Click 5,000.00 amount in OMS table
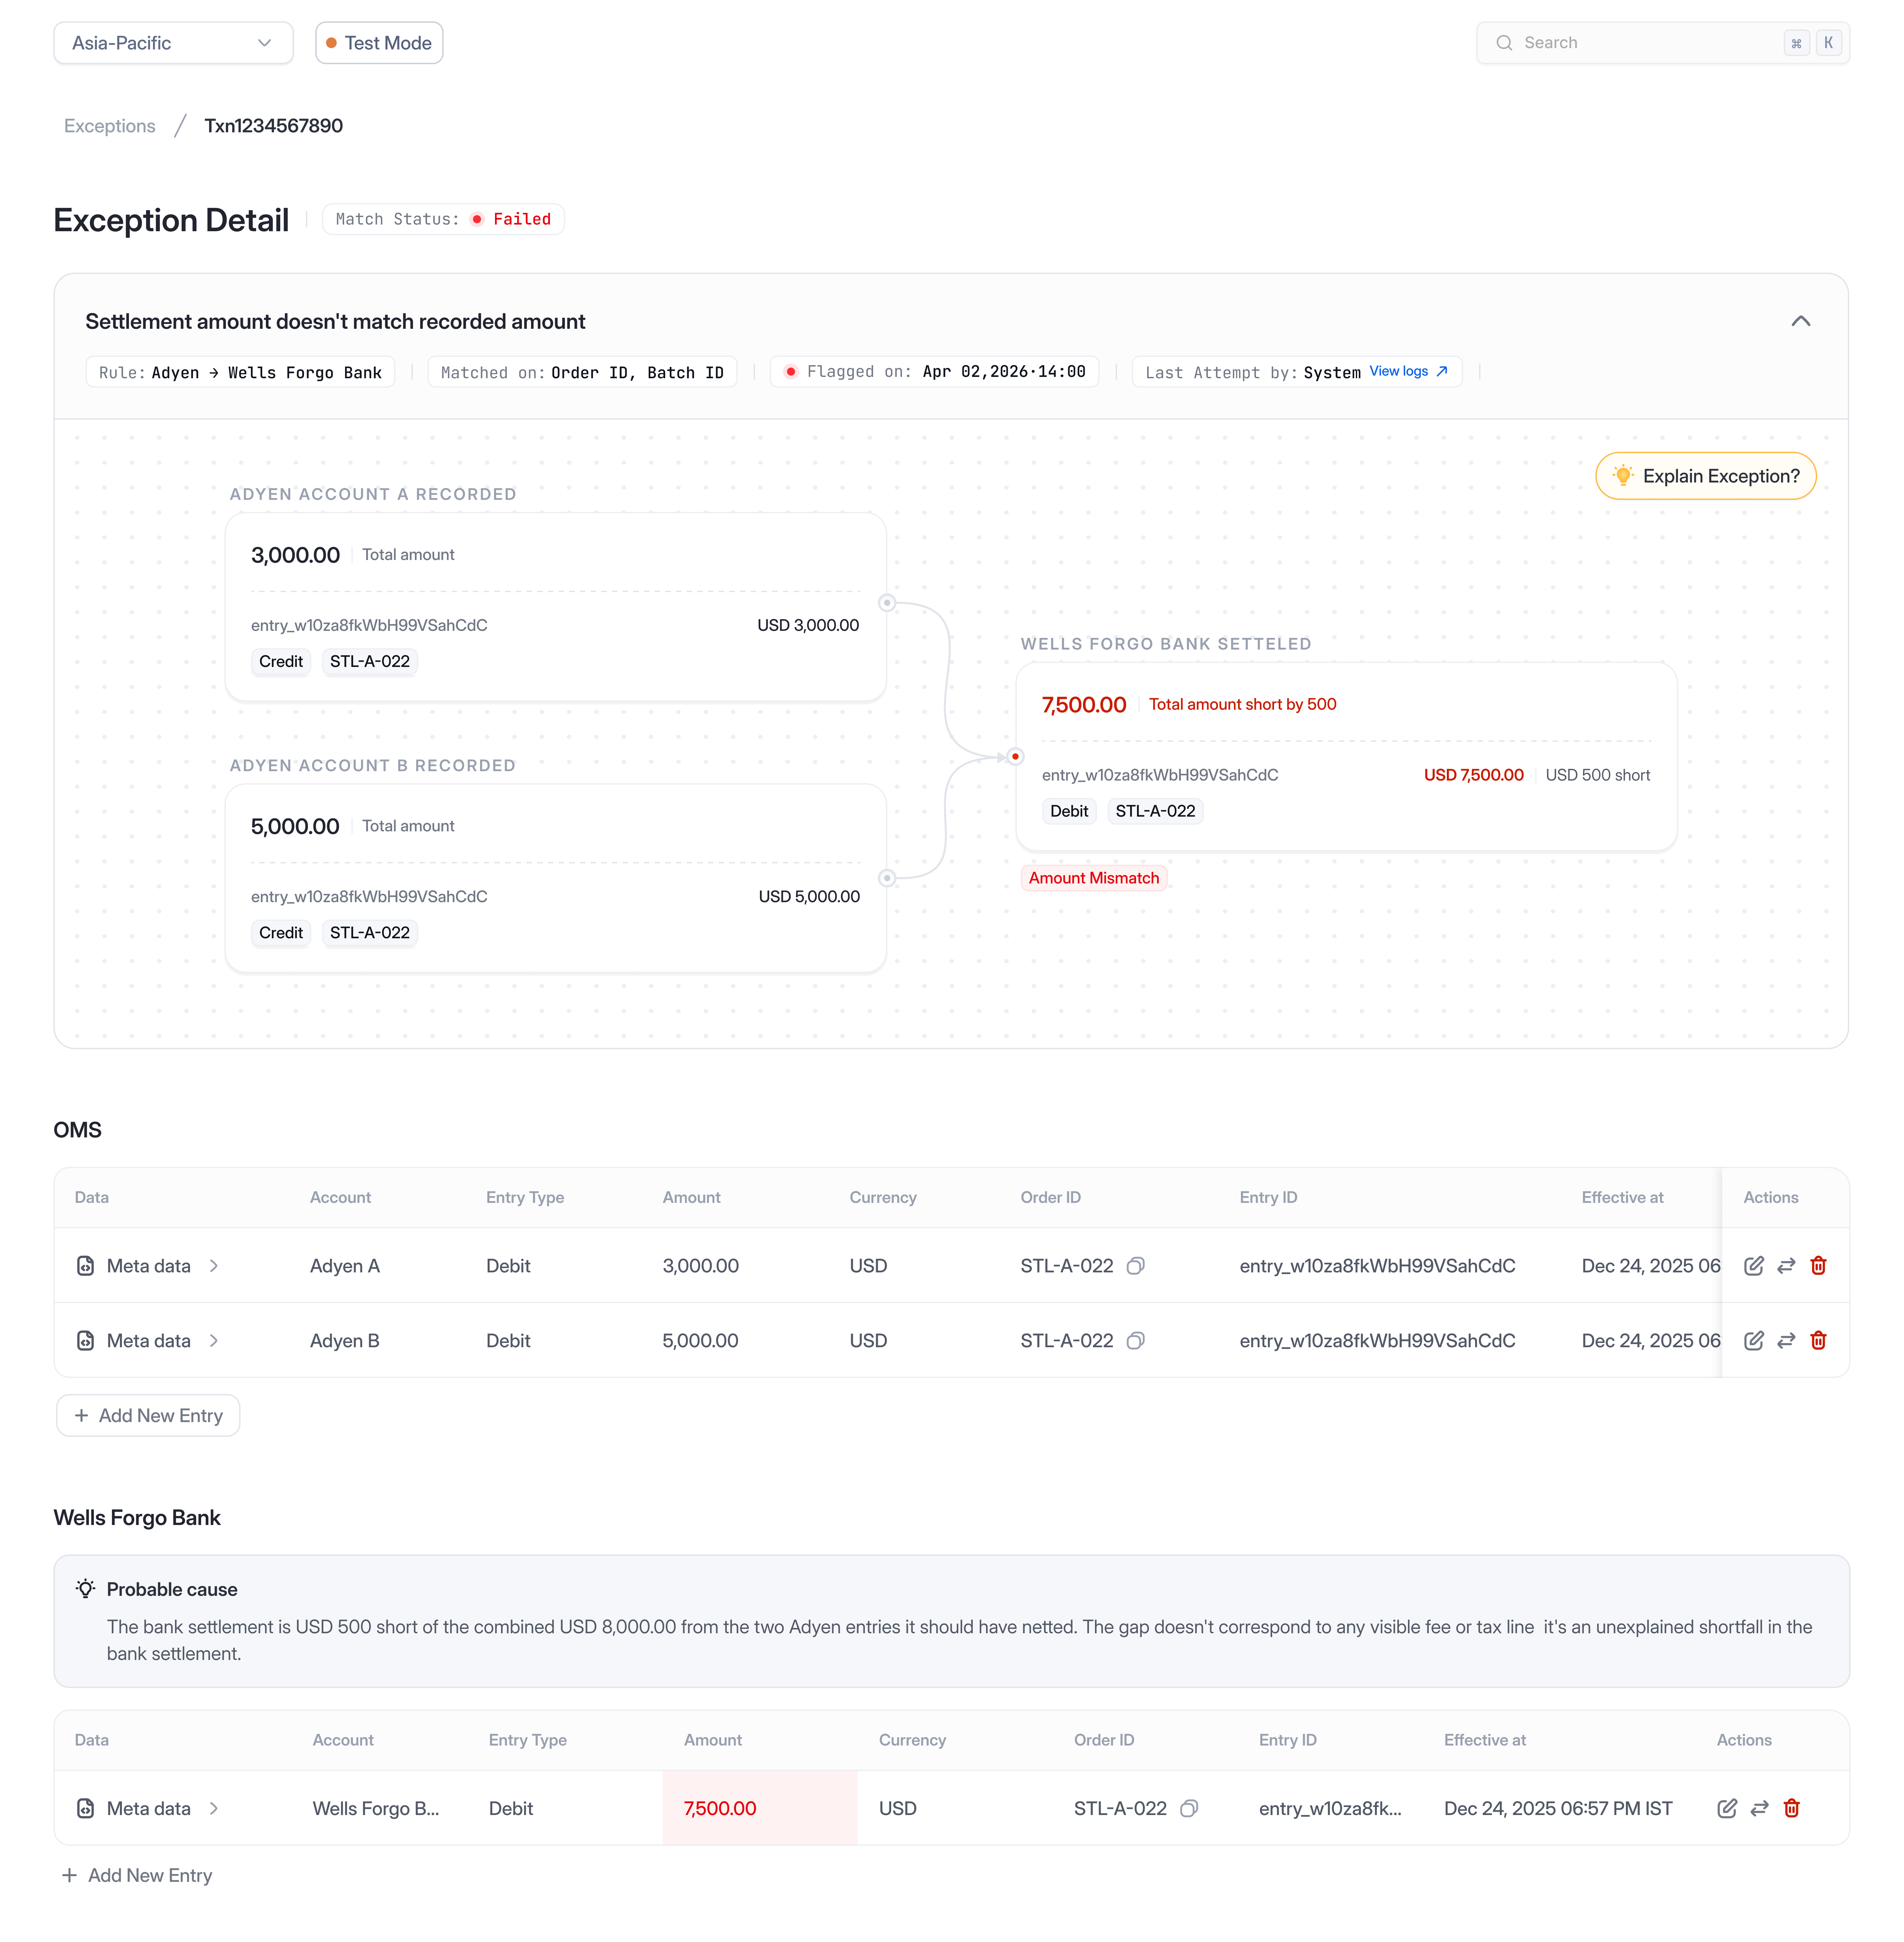Screen dimensions: 1904x1942 701,1341
